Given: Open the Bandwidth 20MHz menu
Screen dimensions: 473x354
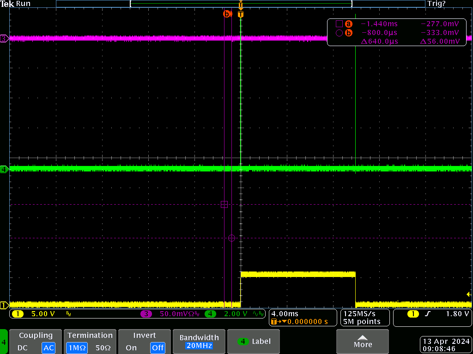Looking at the screenshot, I should [199, 342].
